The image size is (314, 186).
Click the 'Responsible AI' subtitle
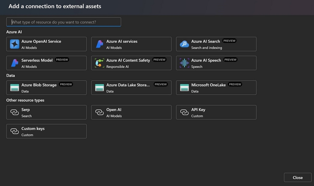pyautogui.click(x=117, y=67)
